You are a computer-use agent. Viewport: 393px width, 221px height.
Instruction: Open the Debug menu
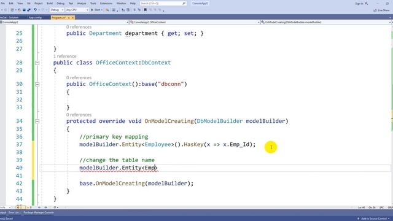pyautogui.click(x=60, y=4)
